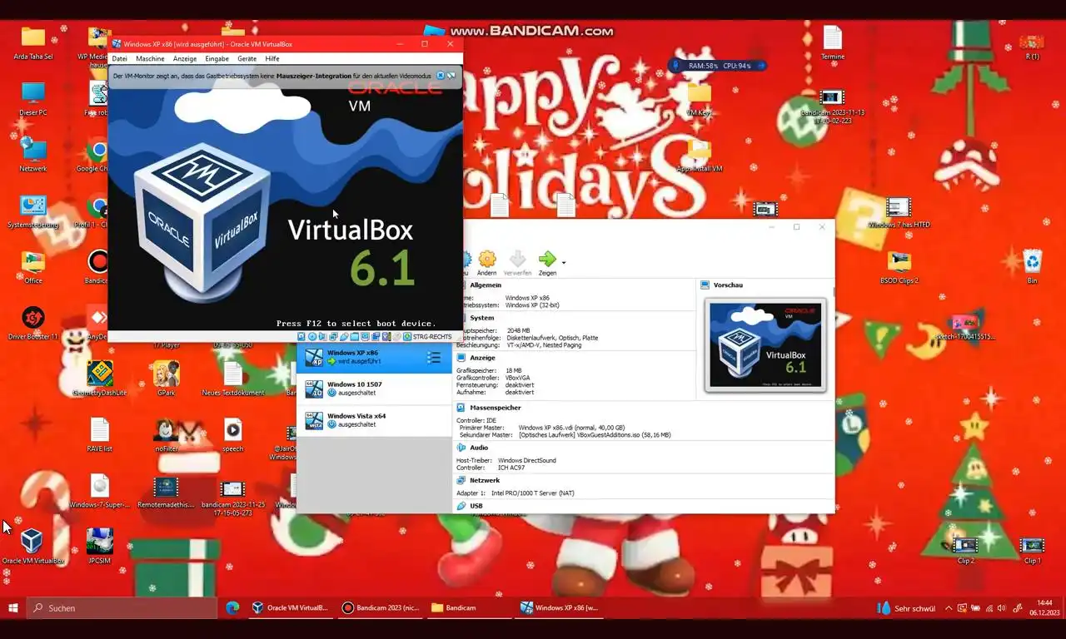Click the Verwerfen toolbar button in Manager
Screen dimensions: 1066x639
[517, 263]
